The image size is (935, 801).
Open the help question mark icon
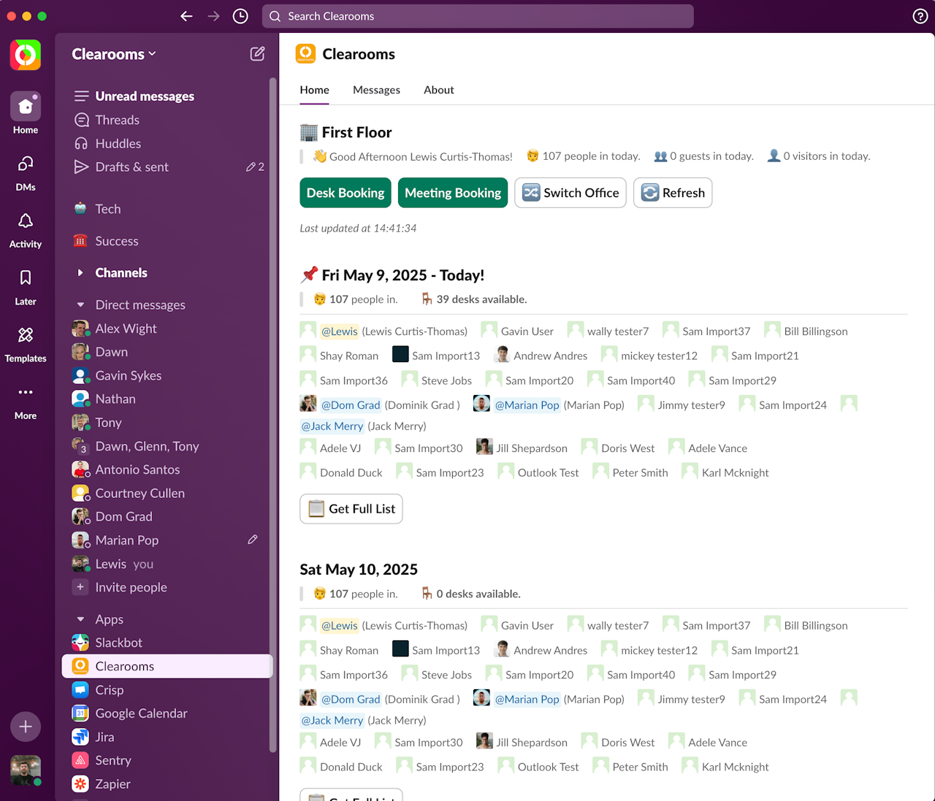(920, 16)
